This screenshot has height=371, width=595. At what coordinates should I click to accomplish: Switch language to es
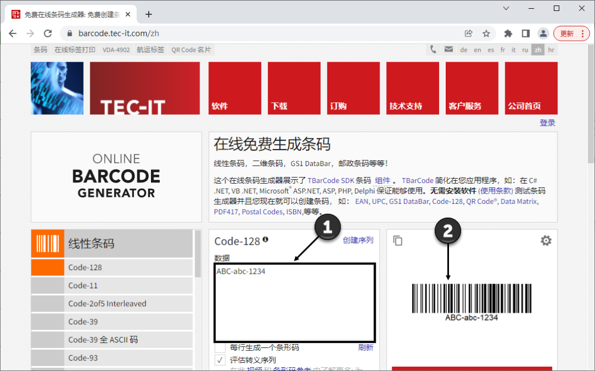point(491,49)
